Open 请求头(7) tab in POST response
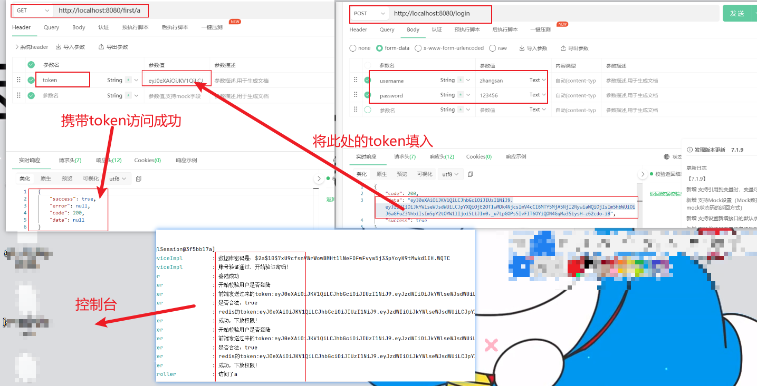 (x=405, y=156)
